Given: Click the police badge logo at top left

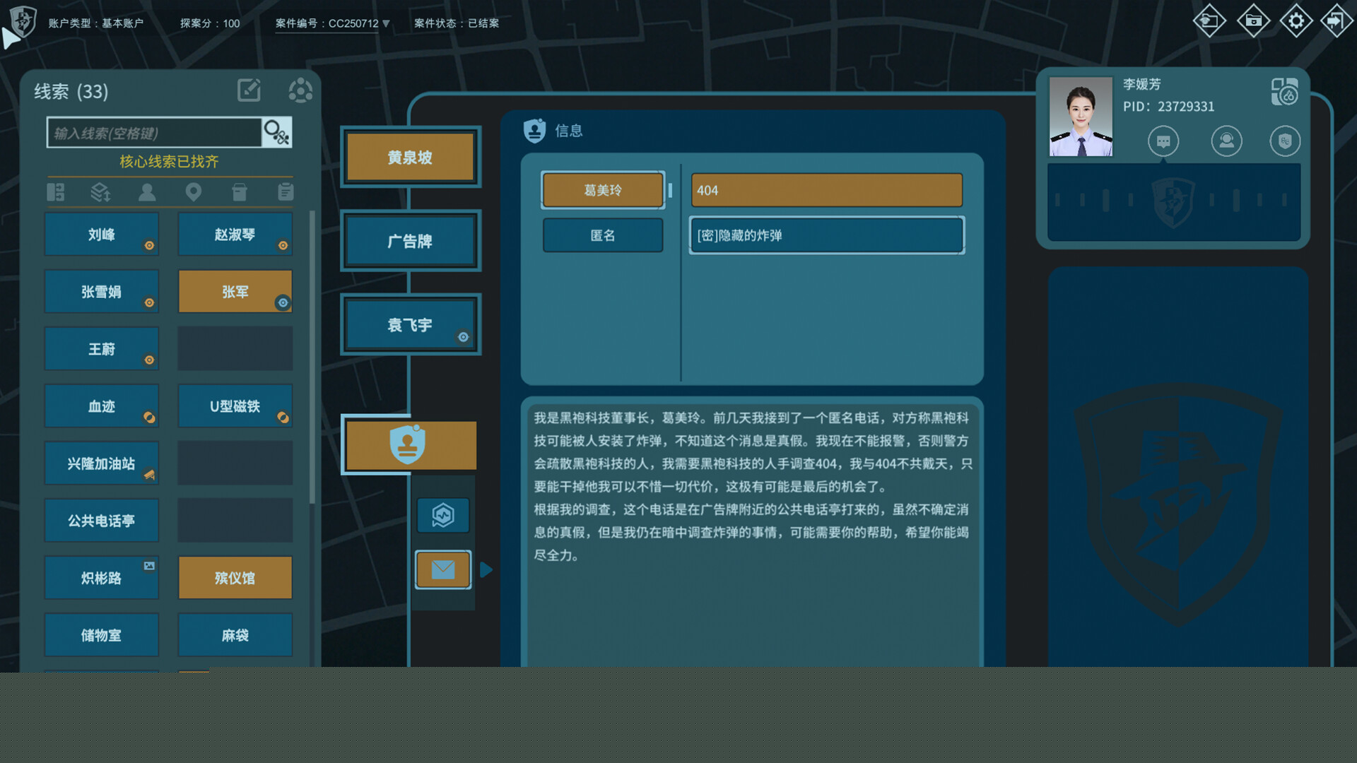Looking at the screenshot, I should 23,21.
